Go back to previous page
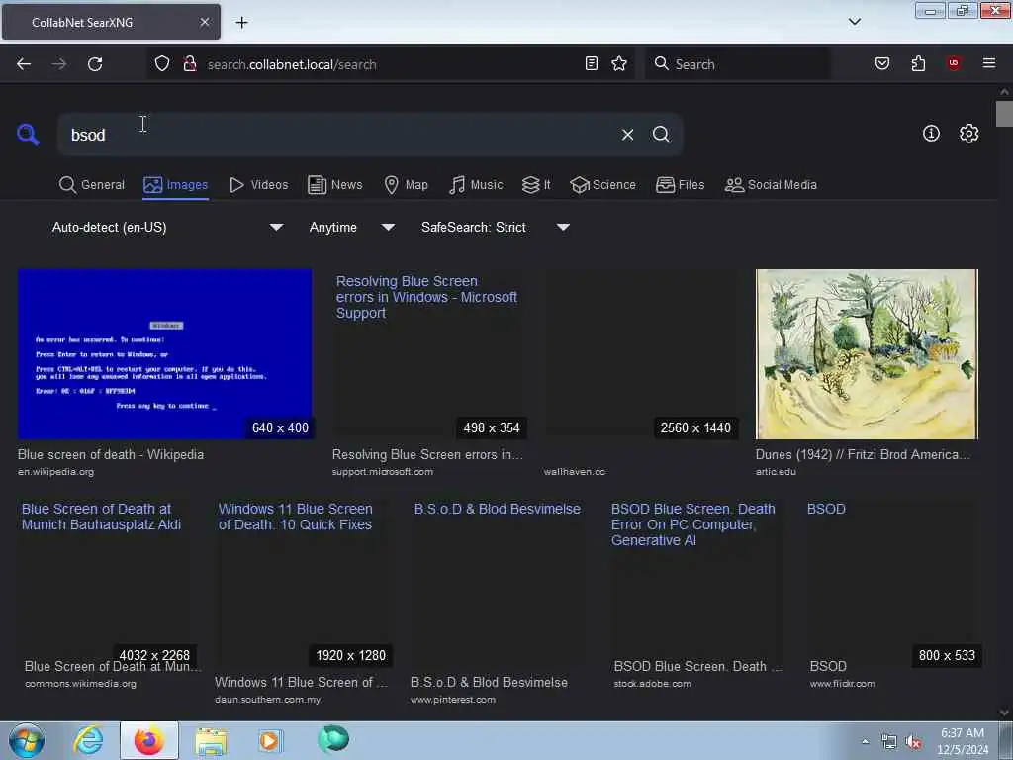The width and height of the screenshot is (1013, 760). coord(24,64)
